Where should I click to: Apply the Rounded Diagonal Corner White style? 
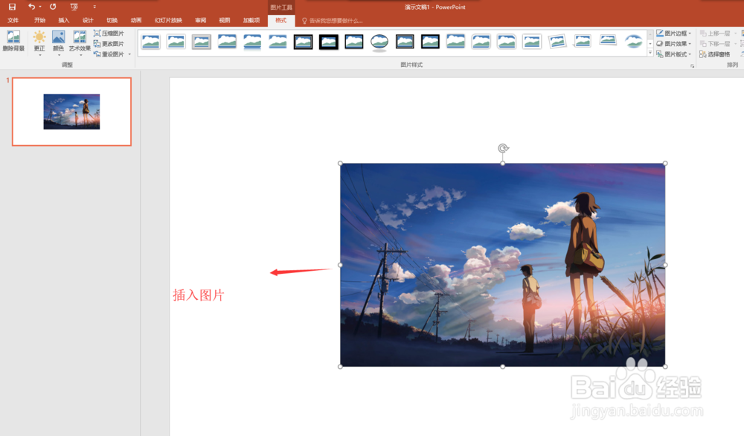pyautogui.click(x=481, y=42)
